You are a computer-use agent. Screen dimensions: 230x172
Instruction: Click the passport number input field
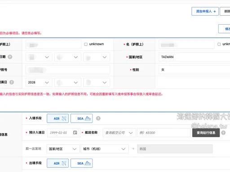click(x=68, y=70)
